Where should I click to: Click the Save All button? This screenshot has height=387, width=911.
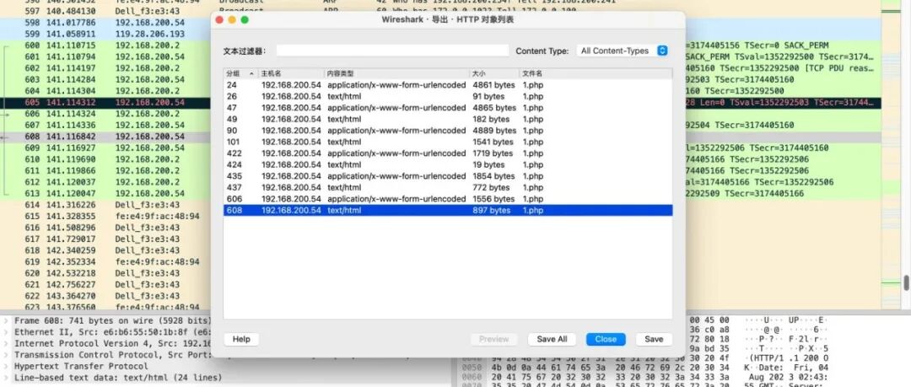(x=552, y=339)
